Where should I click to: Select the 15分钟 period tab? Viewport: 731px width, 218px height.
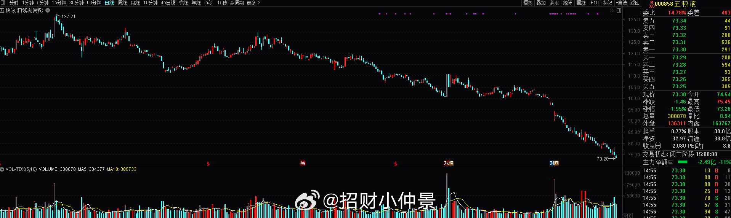[59, 3]
